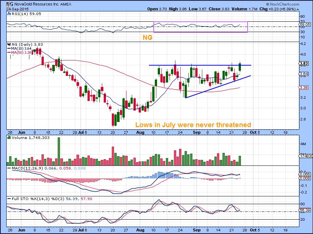The height and width of the screenshot is (234, 313).
Task: Click the RSI(14) 59.05 panel label
Action: tap(26, 14)
